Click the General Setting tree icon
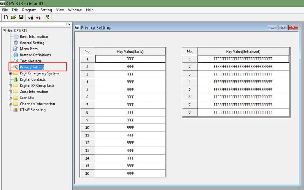 coord(16,43)
